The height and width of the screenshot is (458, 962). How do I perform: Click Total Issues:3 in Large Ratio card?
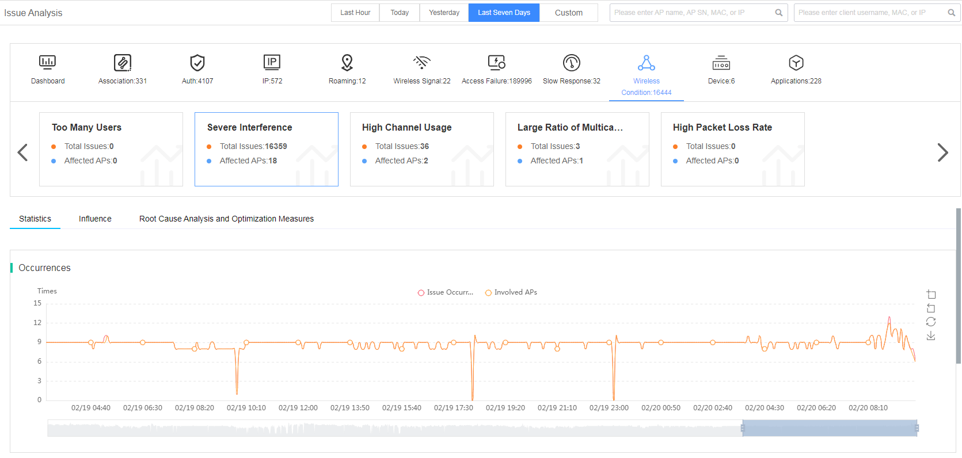(555, 146)
